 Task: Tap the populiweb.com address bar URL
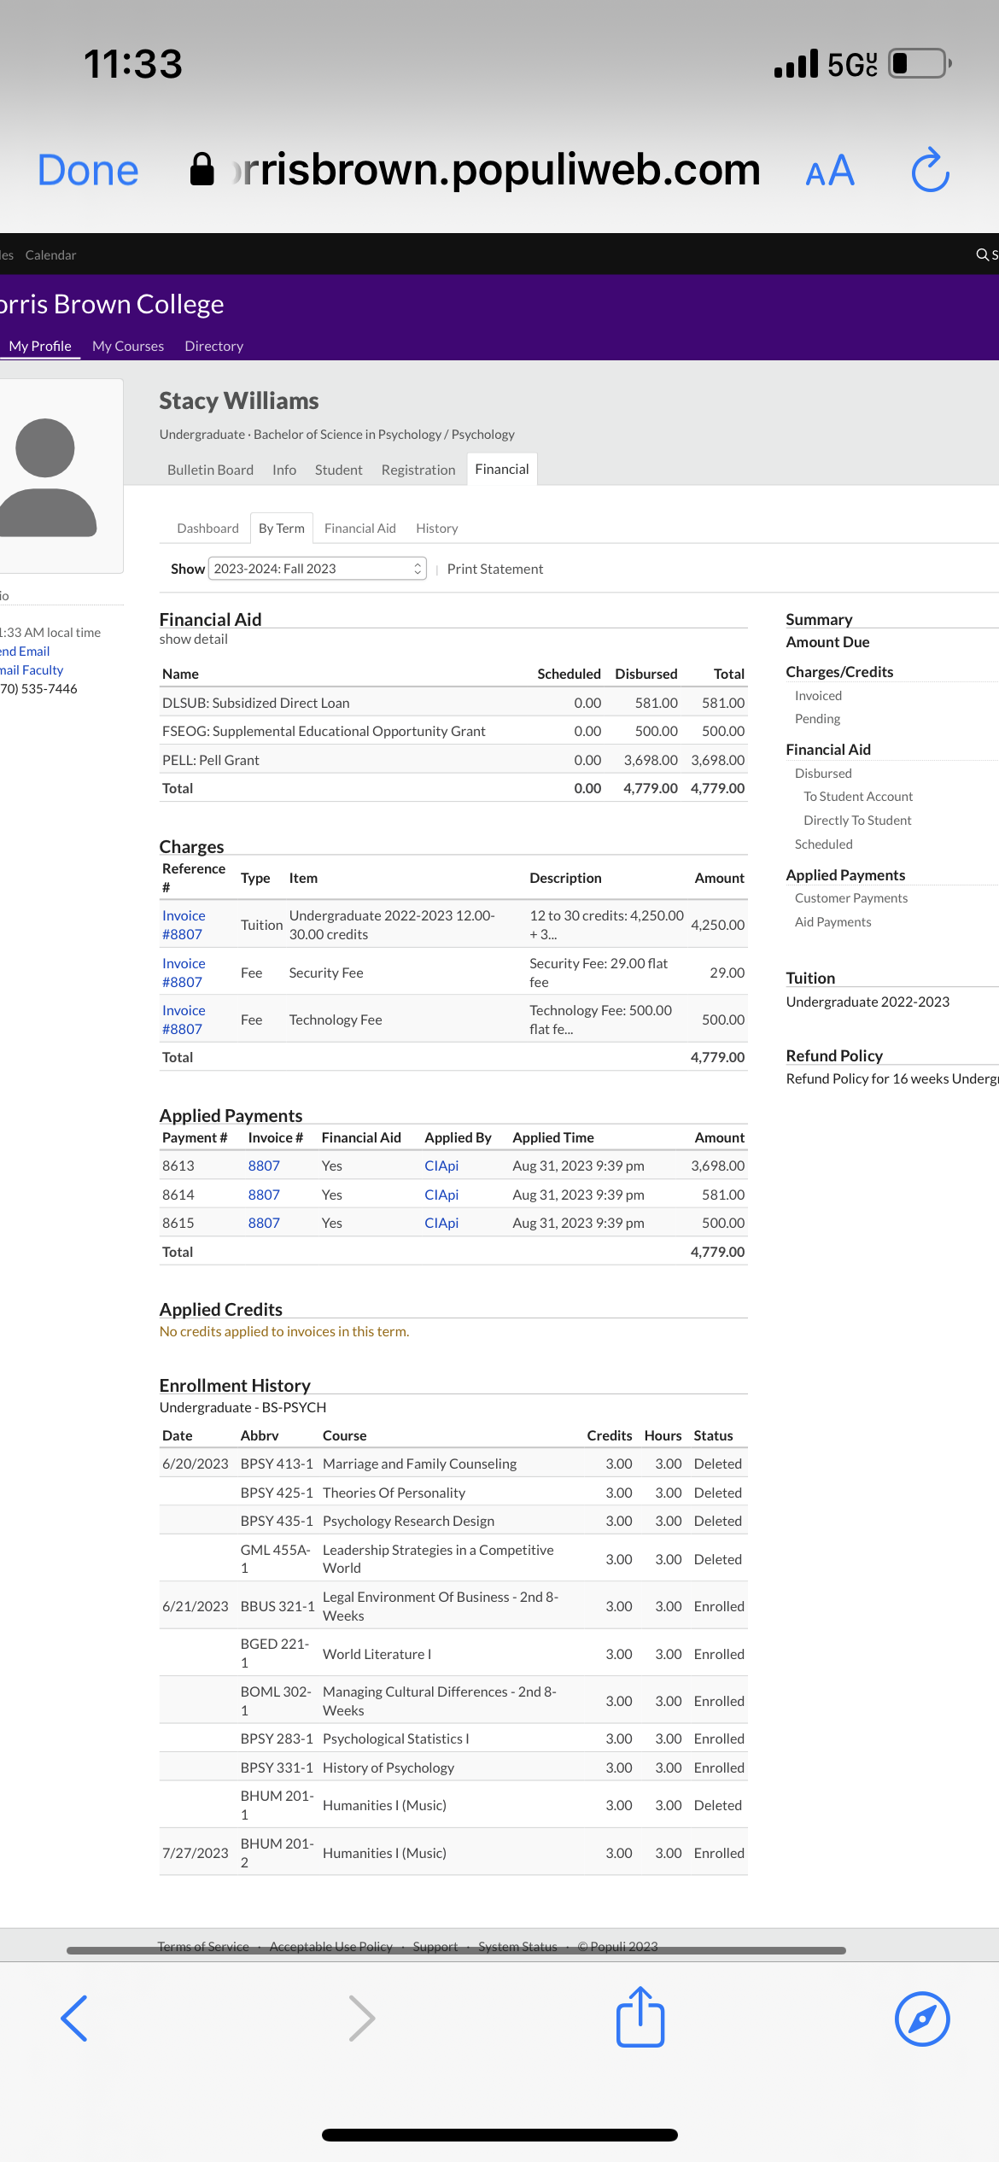(496, 169)
